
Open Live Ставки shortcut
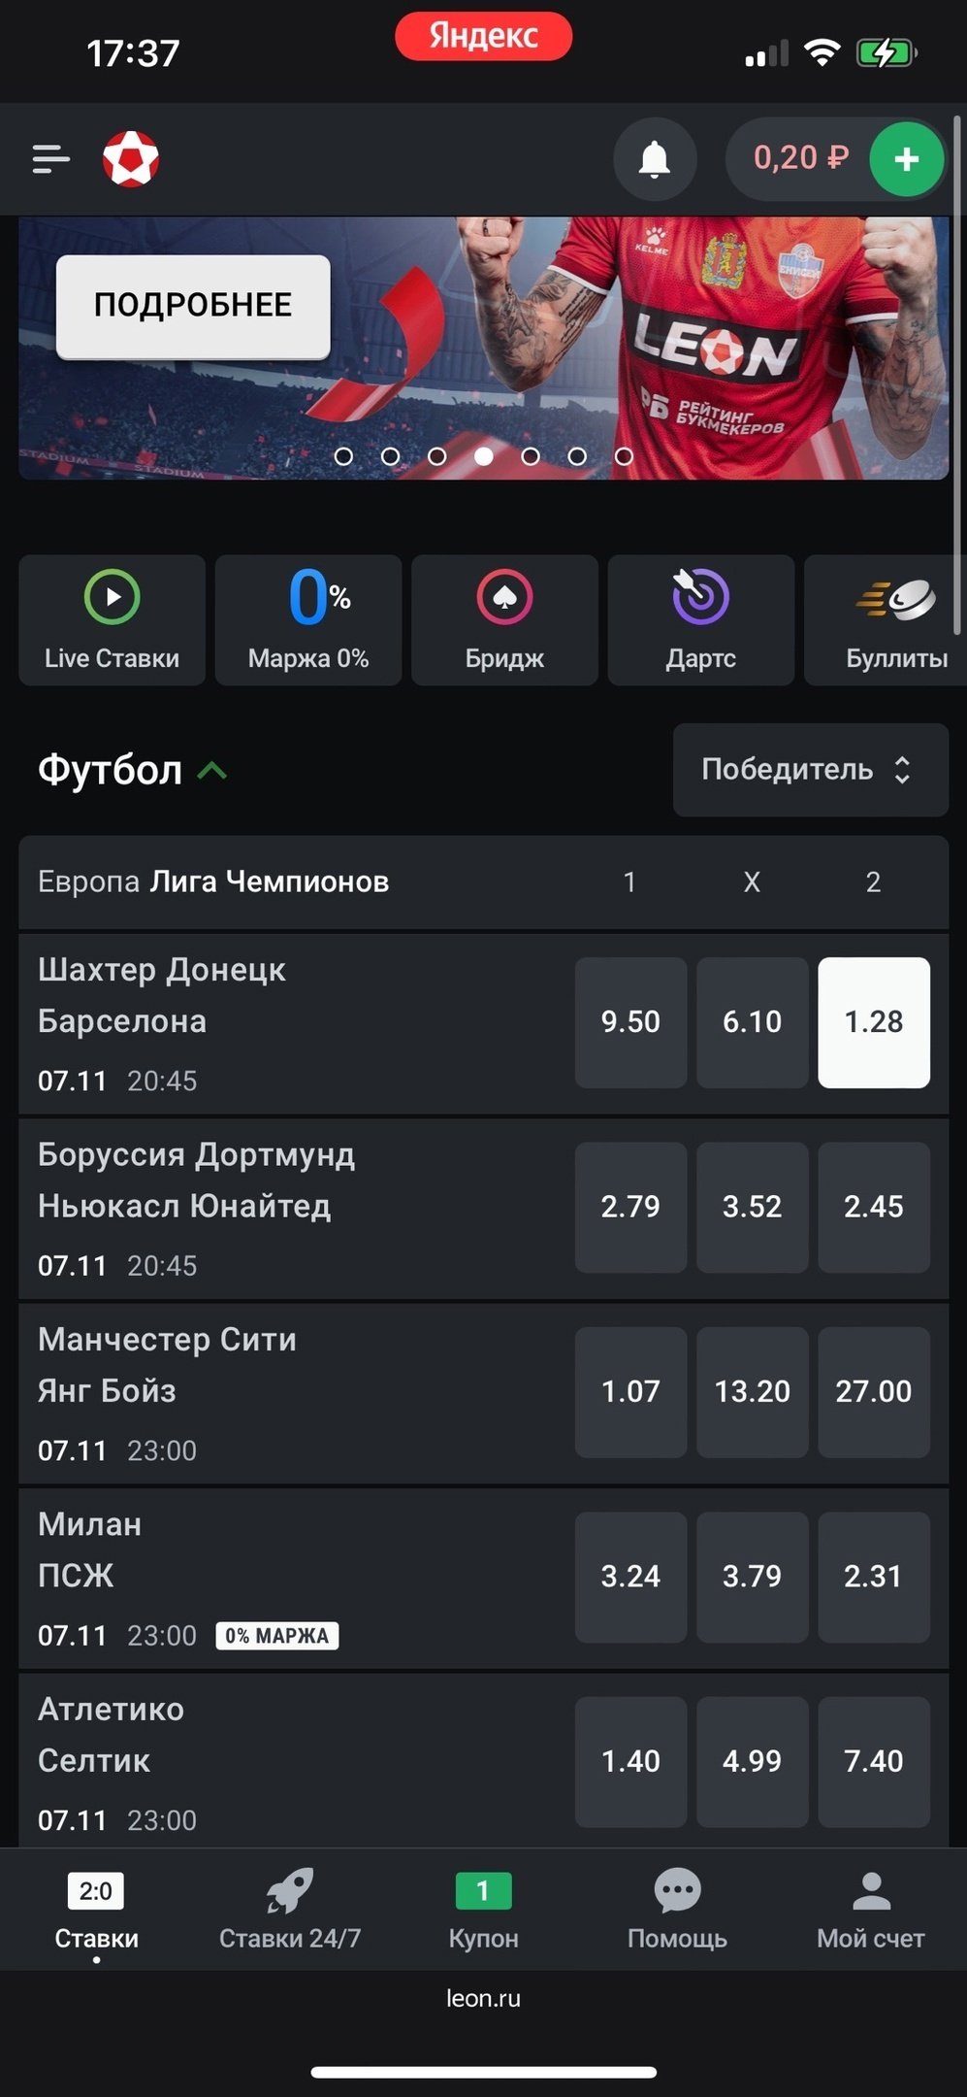click(x=113, y=620)
